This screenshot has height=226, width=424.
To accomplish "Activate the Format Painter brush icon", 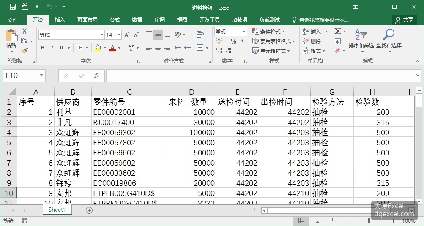I will [x=25, y=51].
